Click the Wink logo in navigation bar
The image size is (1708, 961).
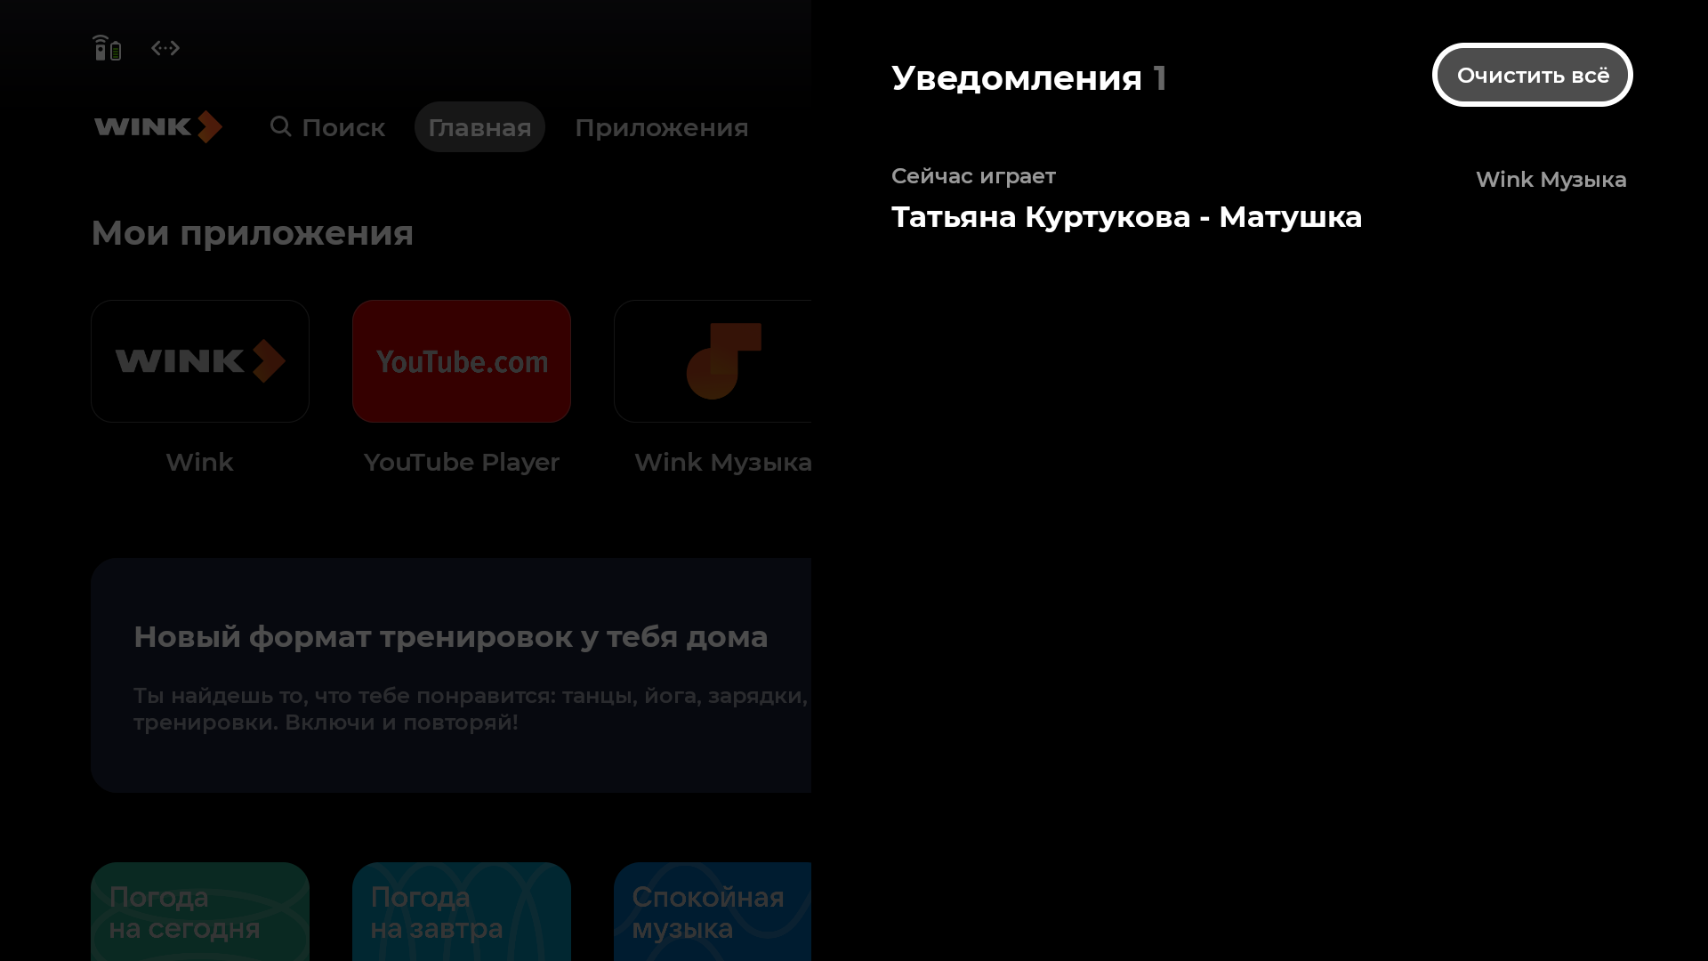158,126
